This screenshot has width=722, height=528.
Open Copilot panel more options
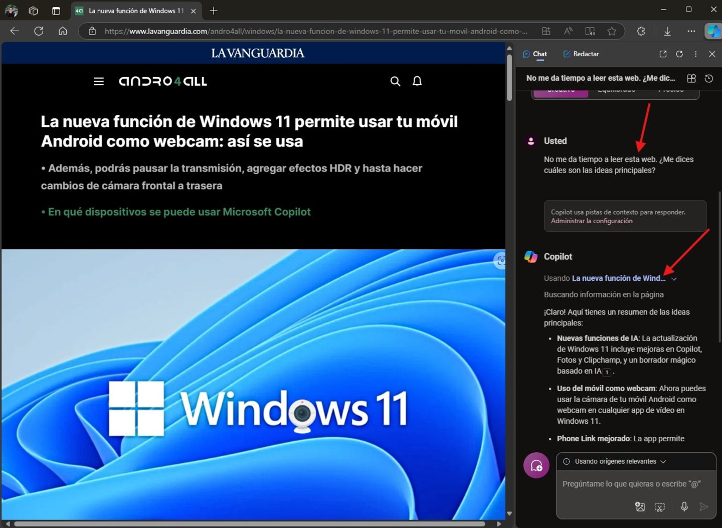pyautogui.click(x=695, y=54)
